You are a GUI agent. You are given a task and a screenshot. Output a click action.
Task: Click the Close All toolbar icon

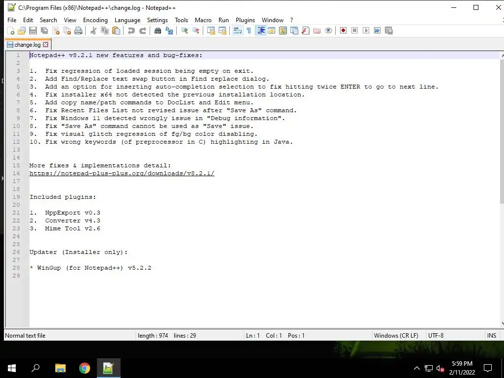click(x=67, y=31)
